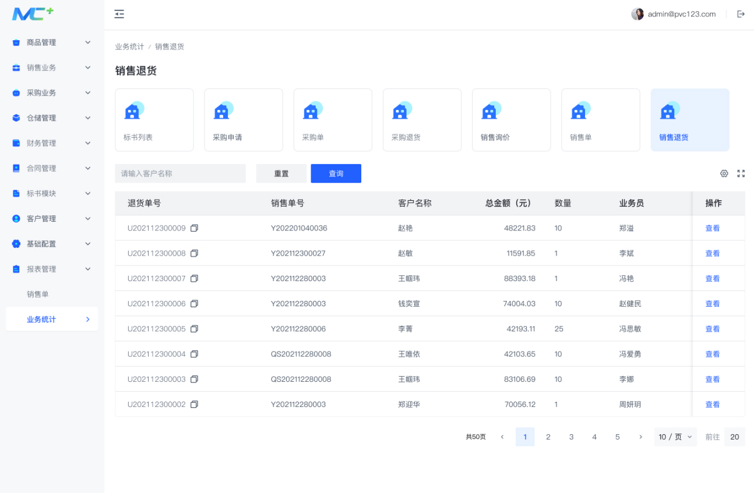Screen dimensions: 754x493
Task: Copy return number U202112300002
Action: [x=195, y=405]
